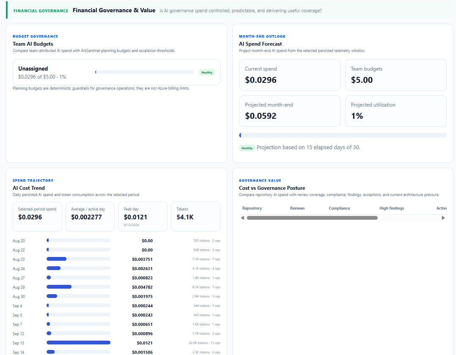Viewport: 456px width, 355px height.
Task: Click the Reviews column header
Action: tap(297, 208)
